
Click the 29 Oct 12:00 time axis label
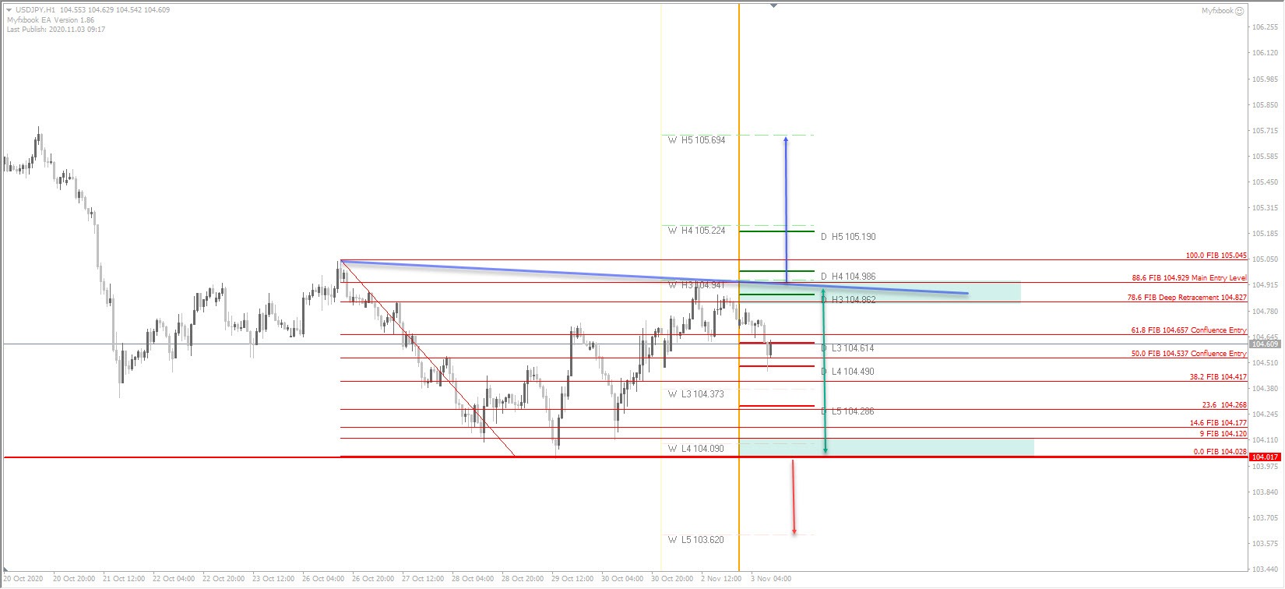[x=572, y=579]
